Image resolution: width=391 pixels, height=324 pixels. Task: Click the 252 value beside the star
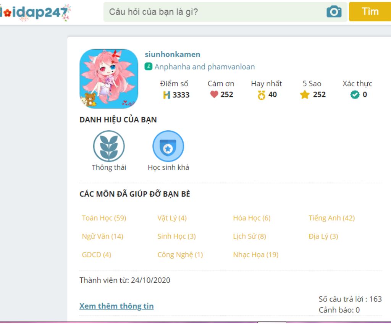coord(319,94)
